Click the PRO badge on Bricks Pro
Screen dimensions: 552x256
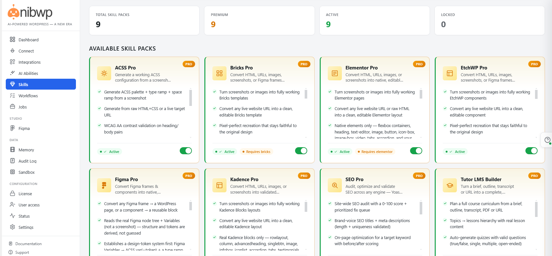click(x=304, y=64)
